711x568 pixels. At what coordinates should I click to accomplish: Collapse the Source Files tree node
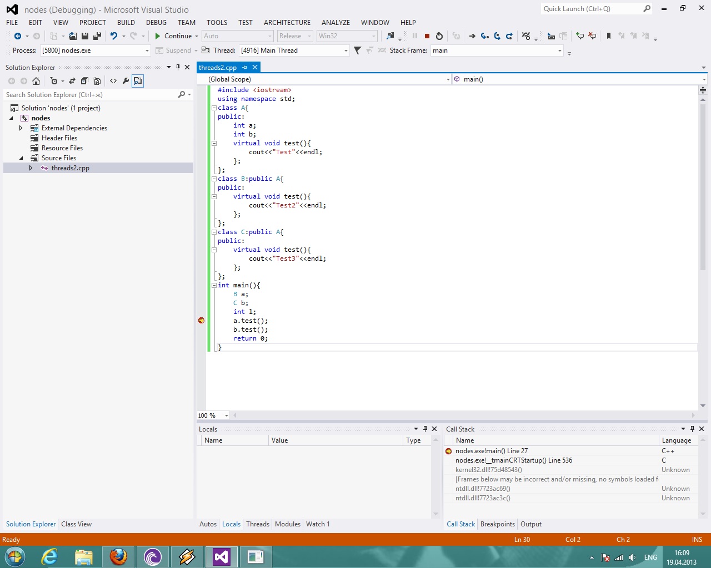(21, 158)
